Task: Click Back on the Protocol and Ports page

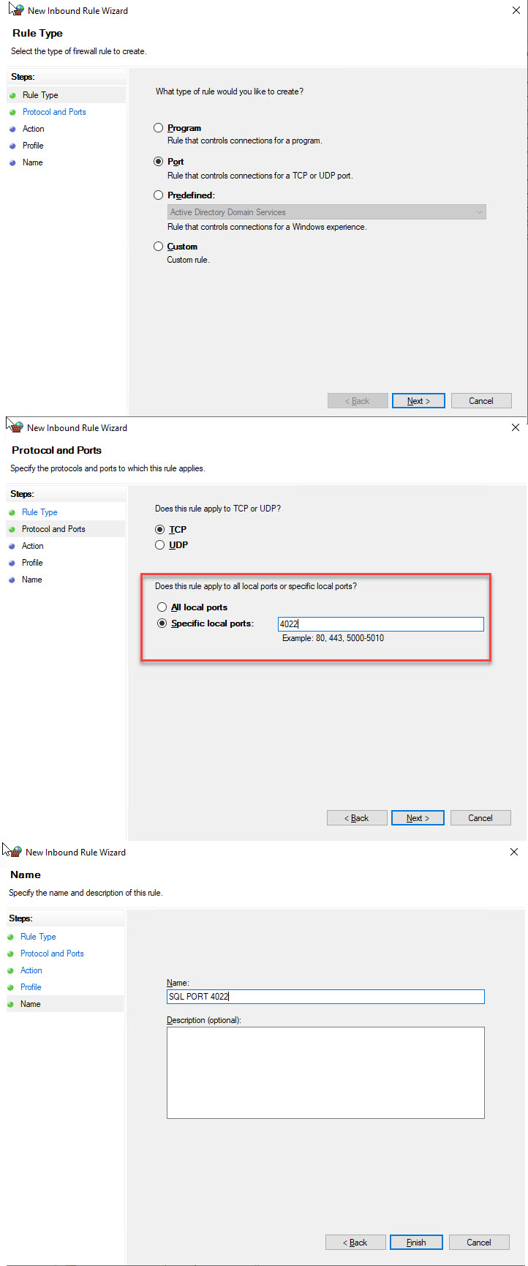Action: [357, 818]
